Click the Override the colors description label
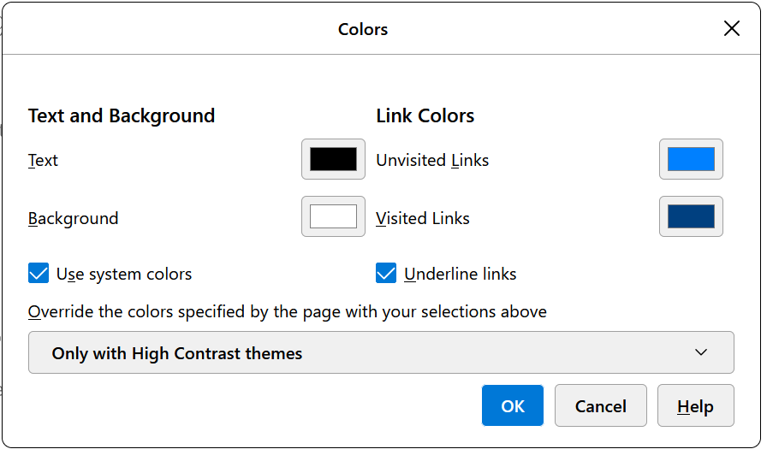The image size is (767, 455). (287, 311)
